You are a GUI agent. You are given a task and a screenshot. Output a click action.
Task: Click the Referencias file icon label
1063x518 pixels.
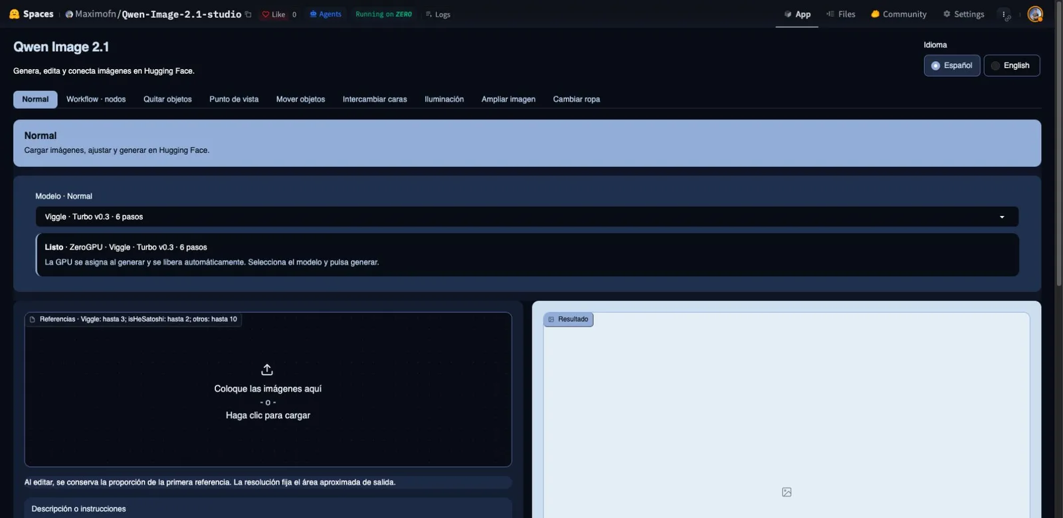[32, 319]
